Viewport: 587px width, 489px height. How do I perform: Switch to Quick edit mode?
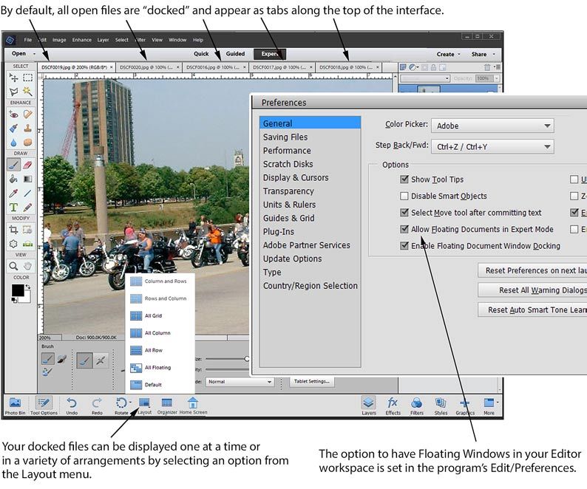(201, 54)
